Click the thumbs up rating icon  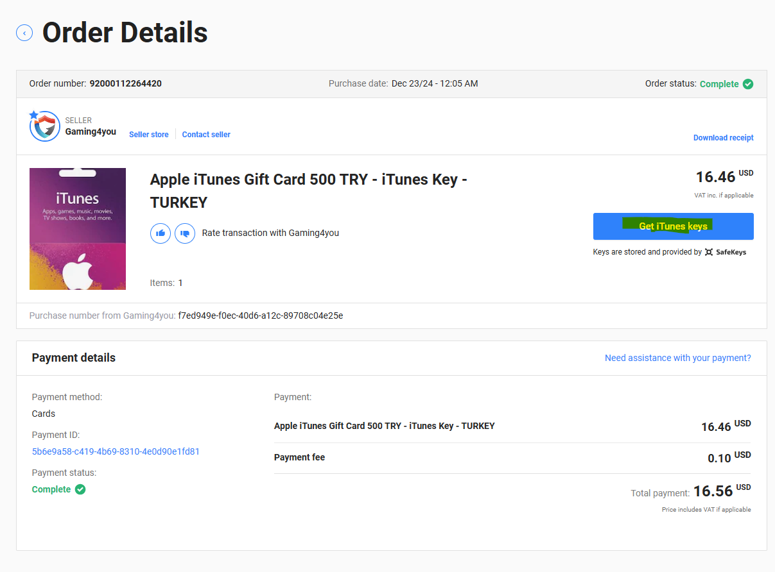click(x=161, y=233)
